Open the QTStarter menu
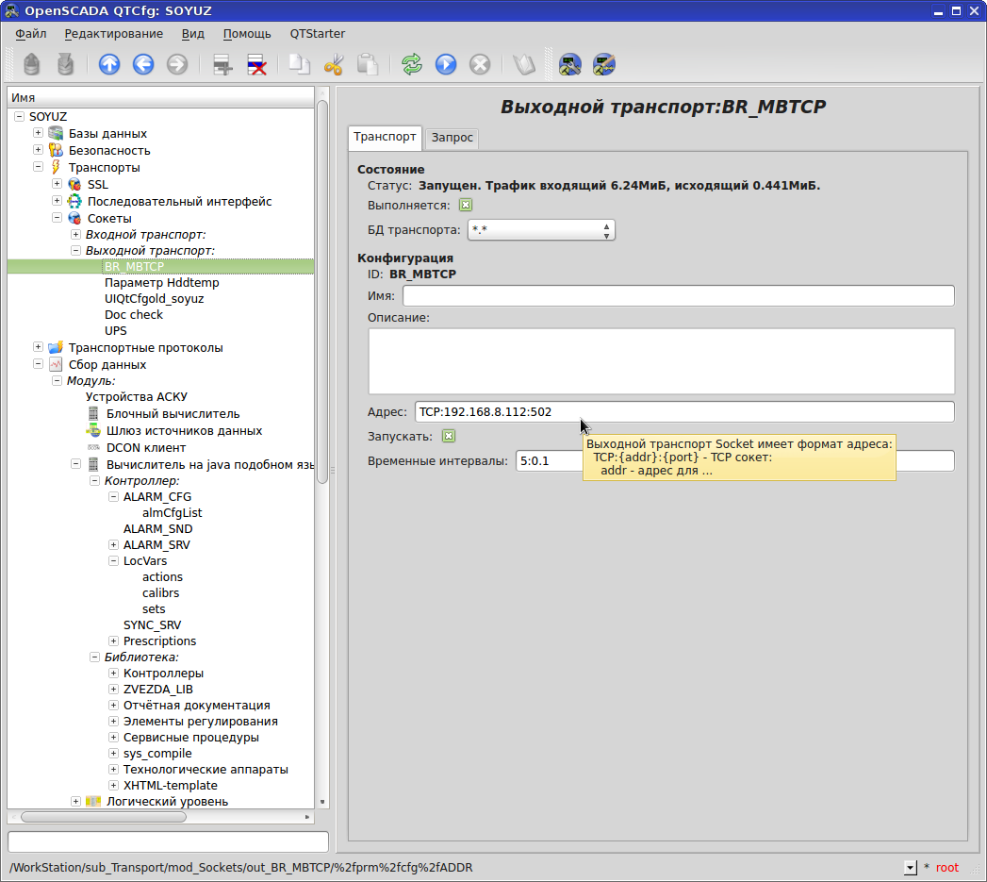Image resolution: width=987 pixels, height=882 pixels. (x=318, y=33)
